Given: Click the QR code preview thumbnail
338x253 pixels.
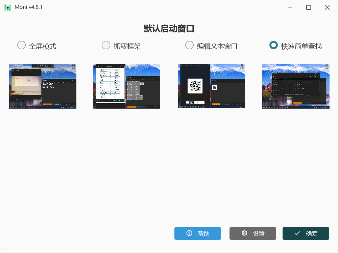Looking at the screenshot, I should pos(211,86).
